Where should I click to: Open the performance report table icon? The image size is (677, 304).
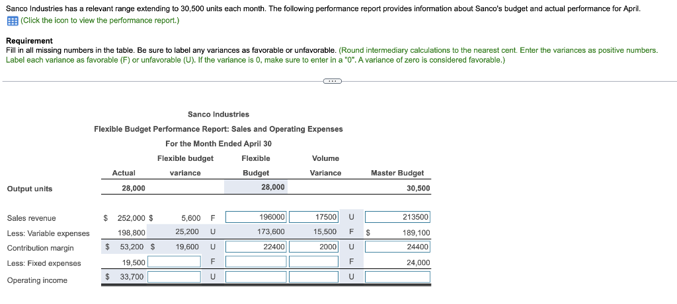[12, 20]
